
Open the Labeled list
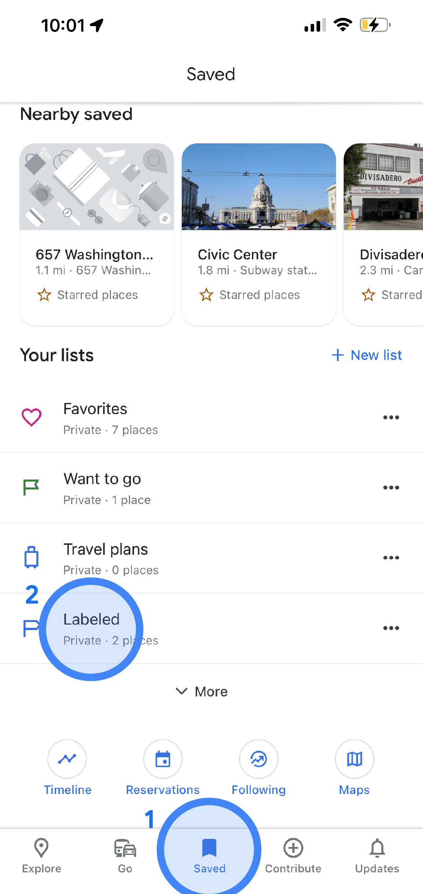coord(211,628)
